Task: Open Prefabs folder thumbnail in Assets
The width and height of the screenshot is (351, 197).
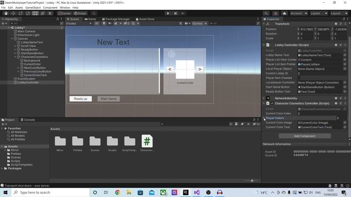Action: pyautogui.click(x=78, y=143)
